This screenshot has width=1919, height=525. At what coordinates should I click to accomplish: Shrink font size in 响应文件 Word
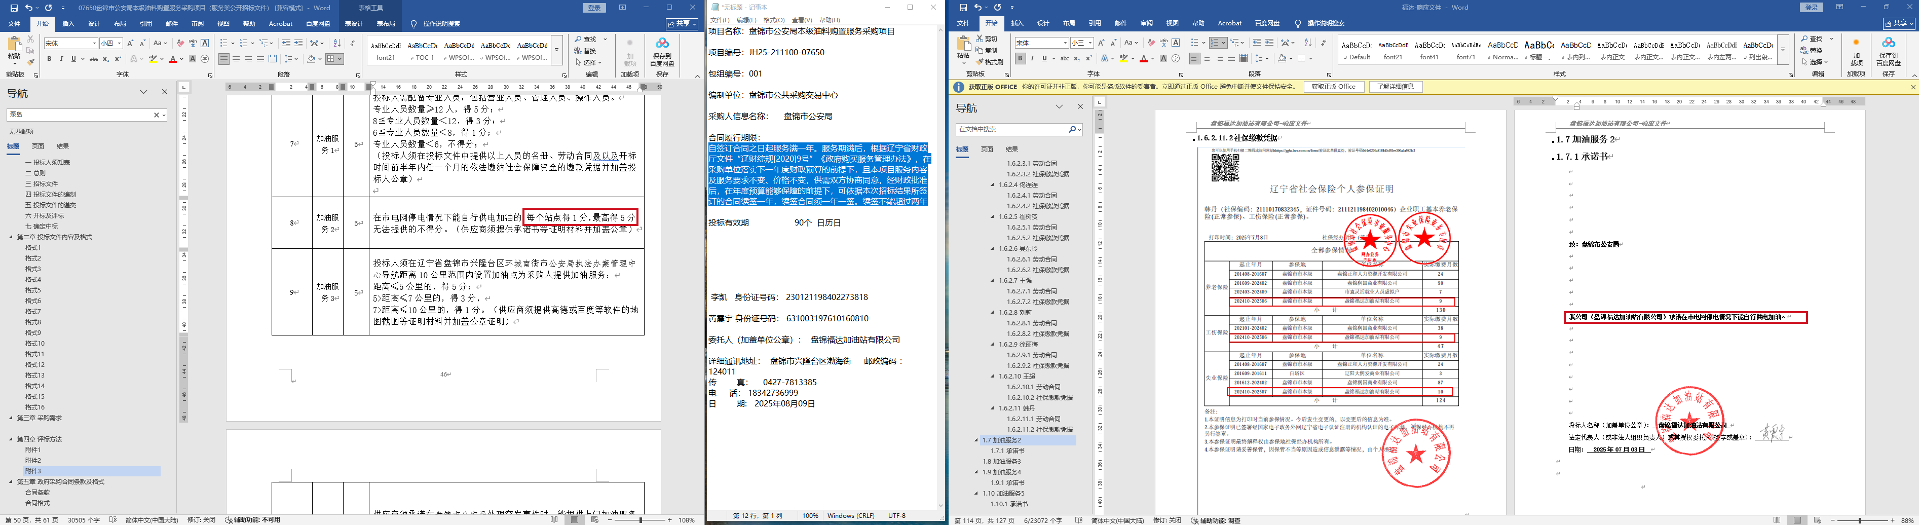pyautogui.click(x=1114, y=43)
